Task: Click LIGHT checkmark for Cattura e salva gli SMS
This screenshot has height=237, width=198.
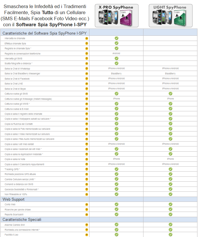Action: pyautogui.click(x=171, y=94)
